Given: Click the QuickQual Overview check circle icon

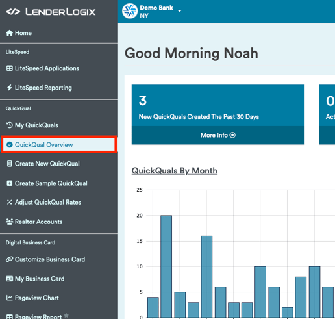Looking at the screenshot, I should [x=10, y=144].
